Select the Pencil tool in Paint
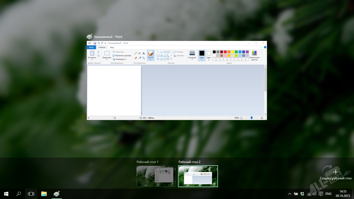This screenshot has height=199, width=354. tap(136, 53)
